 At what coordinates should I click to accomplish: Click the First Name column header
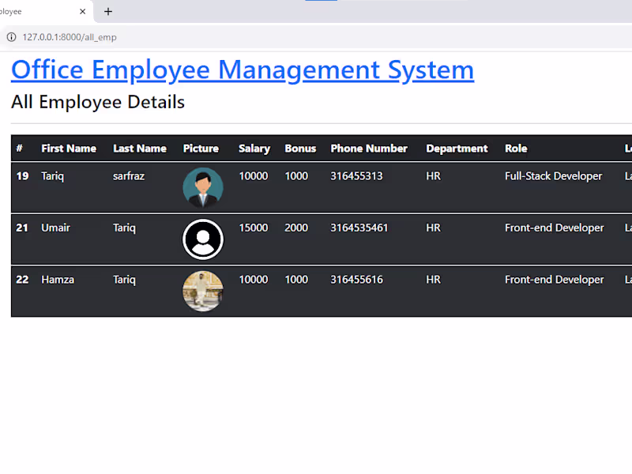[x=69, y=149]
